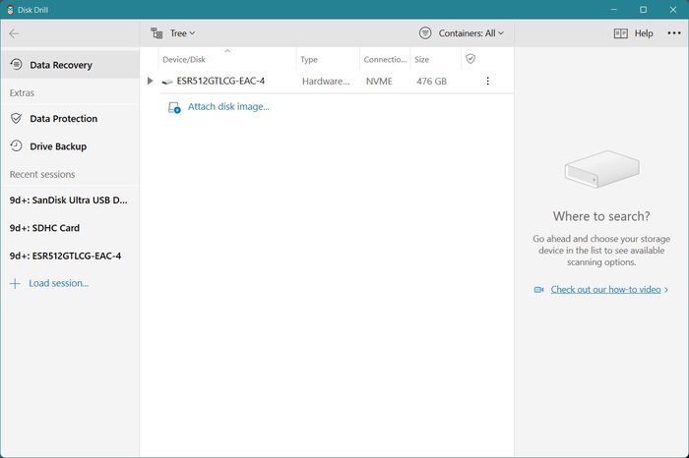Open the Tree view dropdown
689x458 pixels.
182,33
